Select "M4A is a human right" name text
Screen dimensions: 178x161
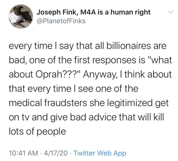coord(115,12)
